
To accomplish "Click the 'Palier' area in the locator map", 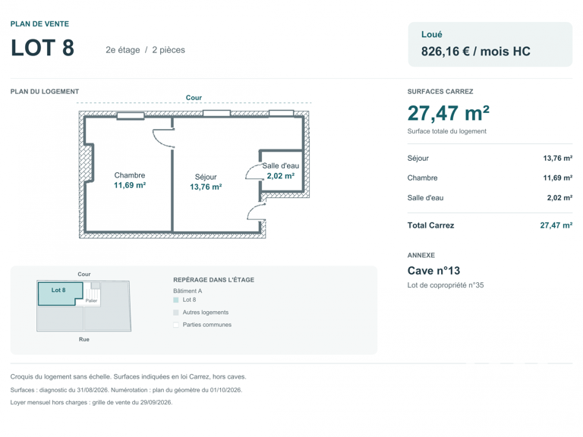I will point(91,300).
